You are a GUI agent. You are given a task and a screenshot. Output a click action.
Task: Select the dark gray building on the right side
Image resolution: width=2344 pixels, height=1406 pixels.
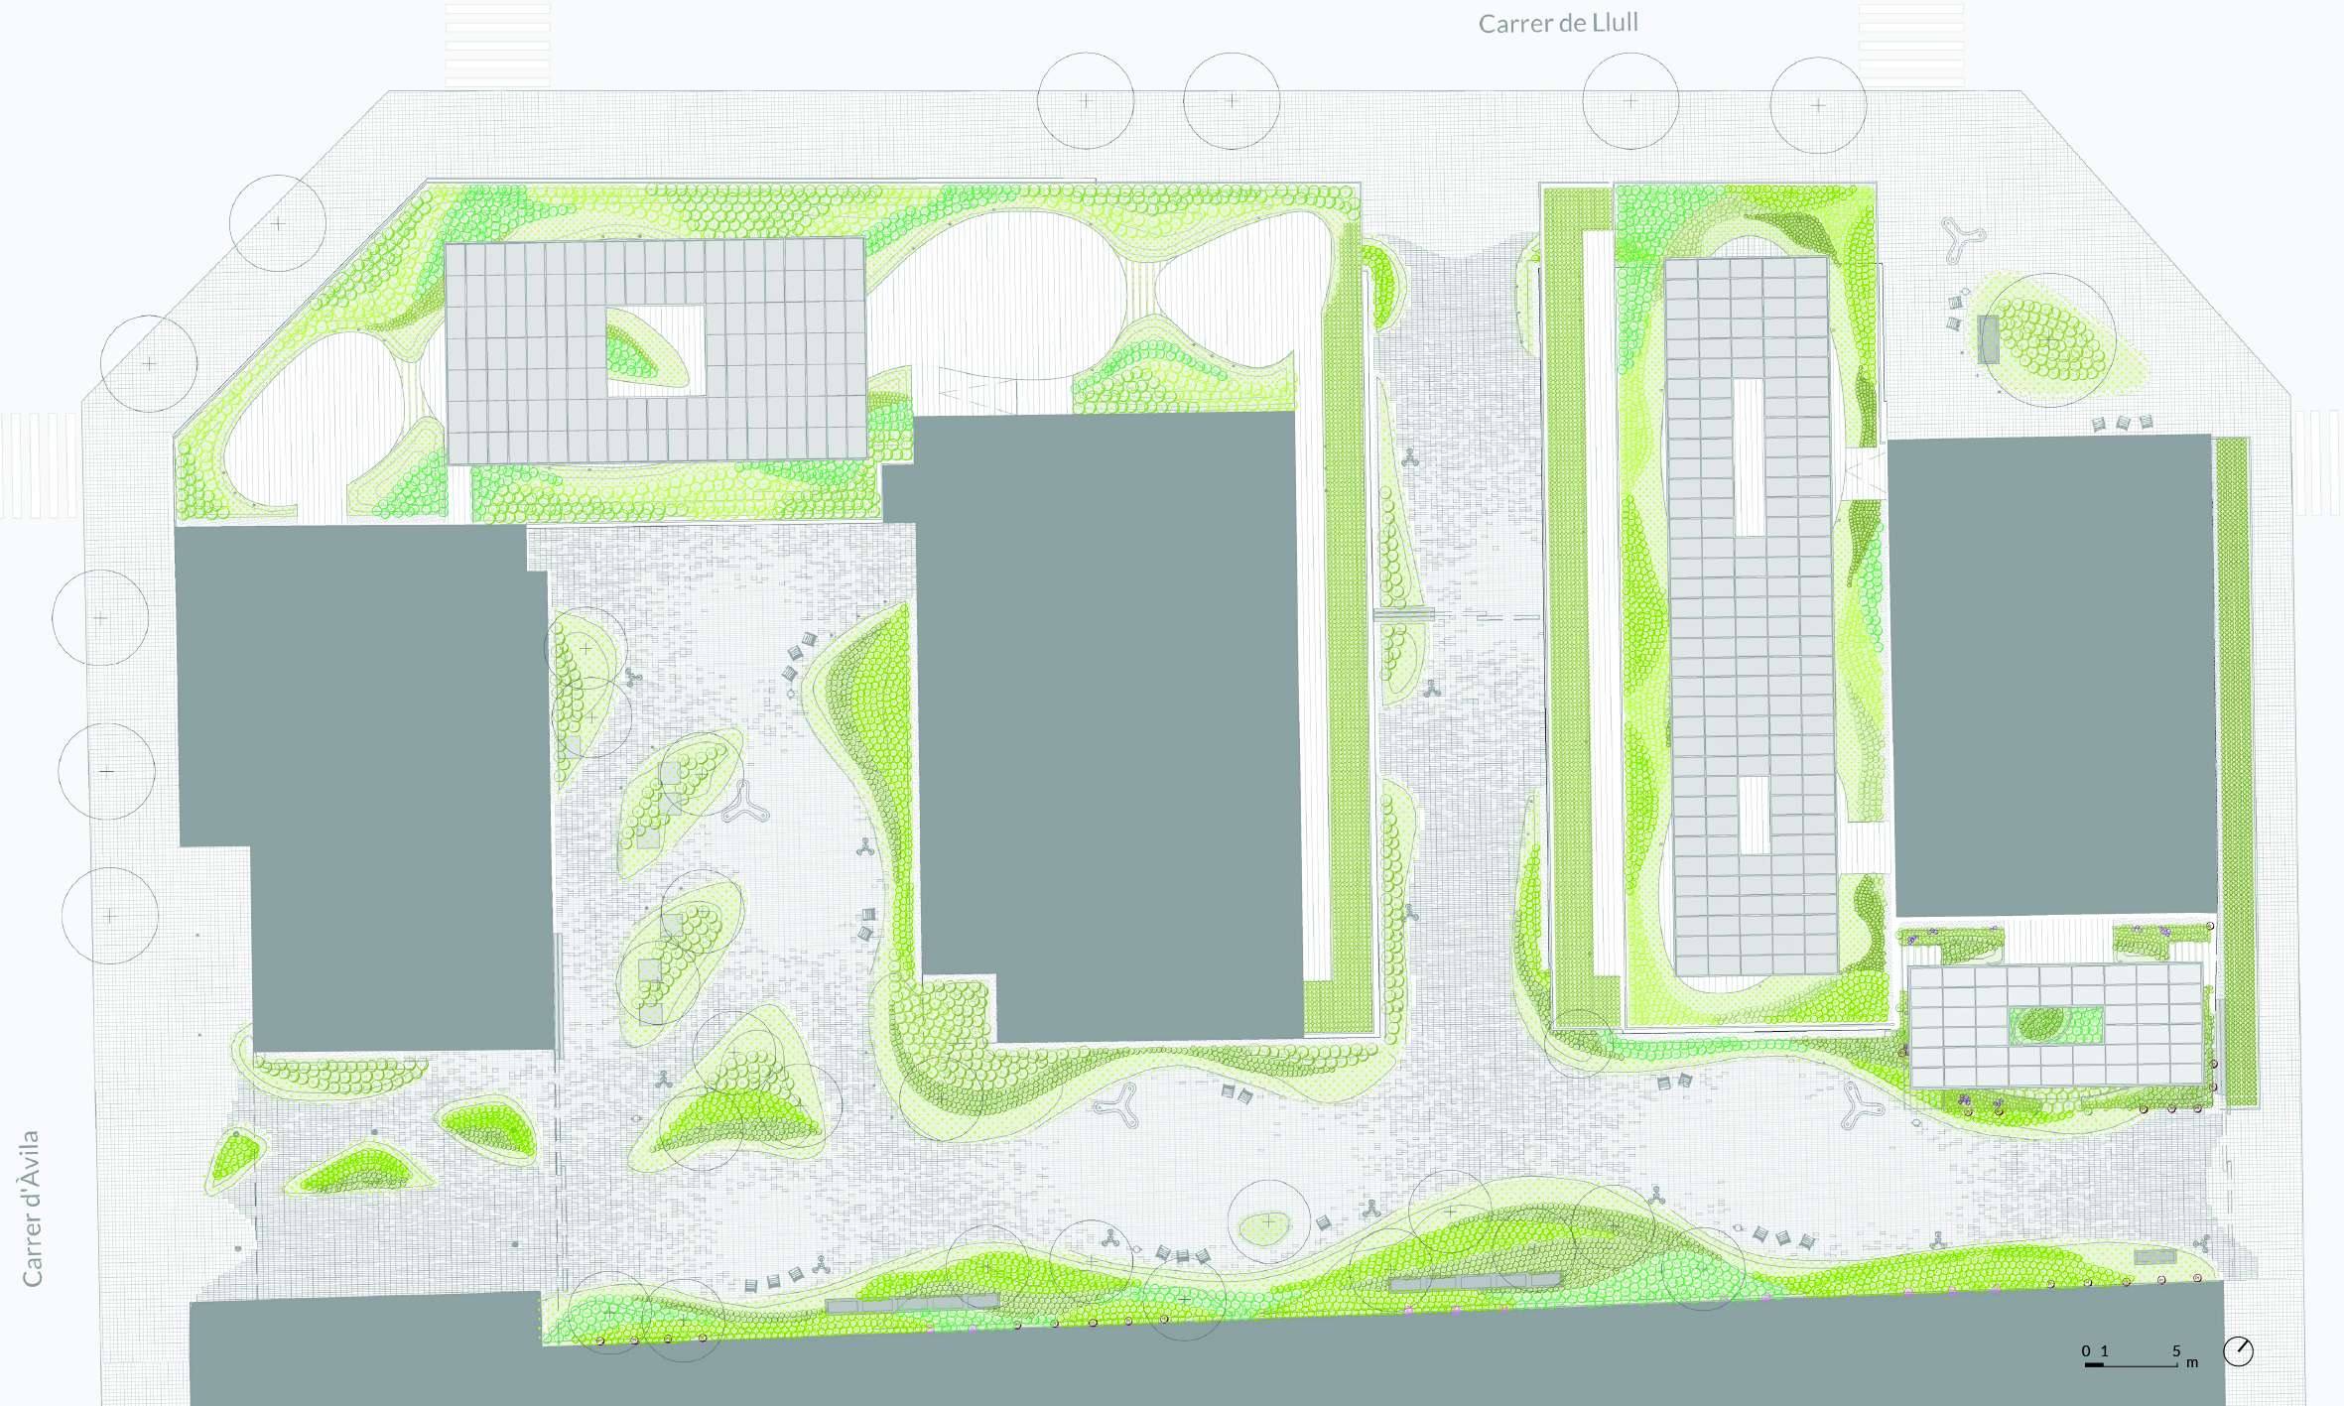pyautogui.click(x=2052, y=675)
